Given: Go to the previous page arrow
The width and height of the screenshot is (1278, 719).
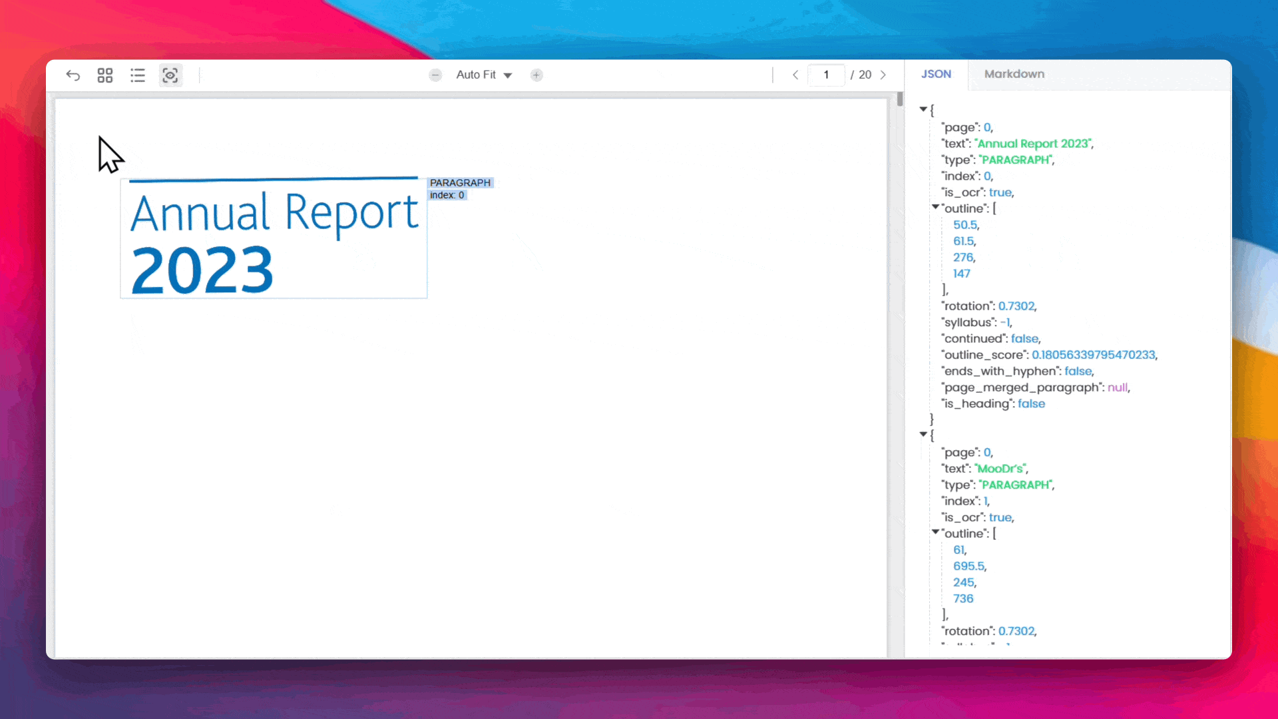Looking at the screenshot, I should point(795,75).
